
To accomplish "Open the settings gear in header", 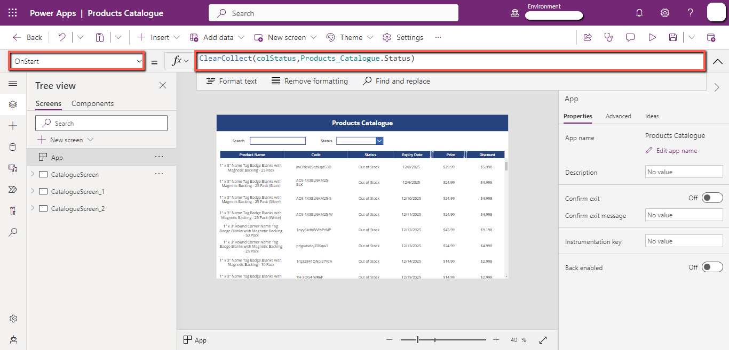I will point(665,13).
